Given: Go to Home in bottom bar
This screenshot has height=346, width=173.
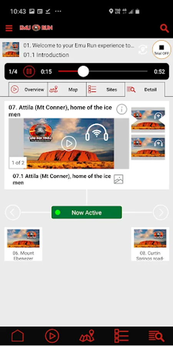Looking at the screenshot, I should (18, 336).
